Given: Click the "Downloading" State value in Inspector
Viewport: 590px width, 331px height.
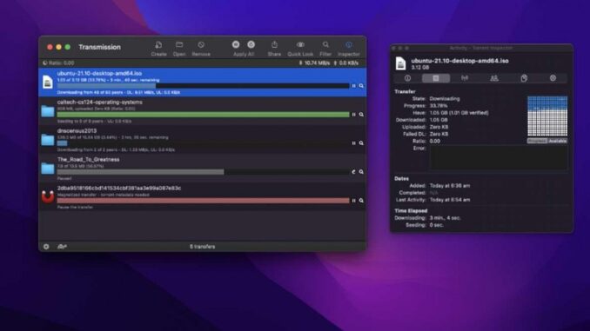Looking at the screenshot, I should pos(445,99).
